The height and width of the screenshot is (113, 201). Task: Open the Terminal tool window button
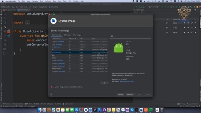click(29, 104)
